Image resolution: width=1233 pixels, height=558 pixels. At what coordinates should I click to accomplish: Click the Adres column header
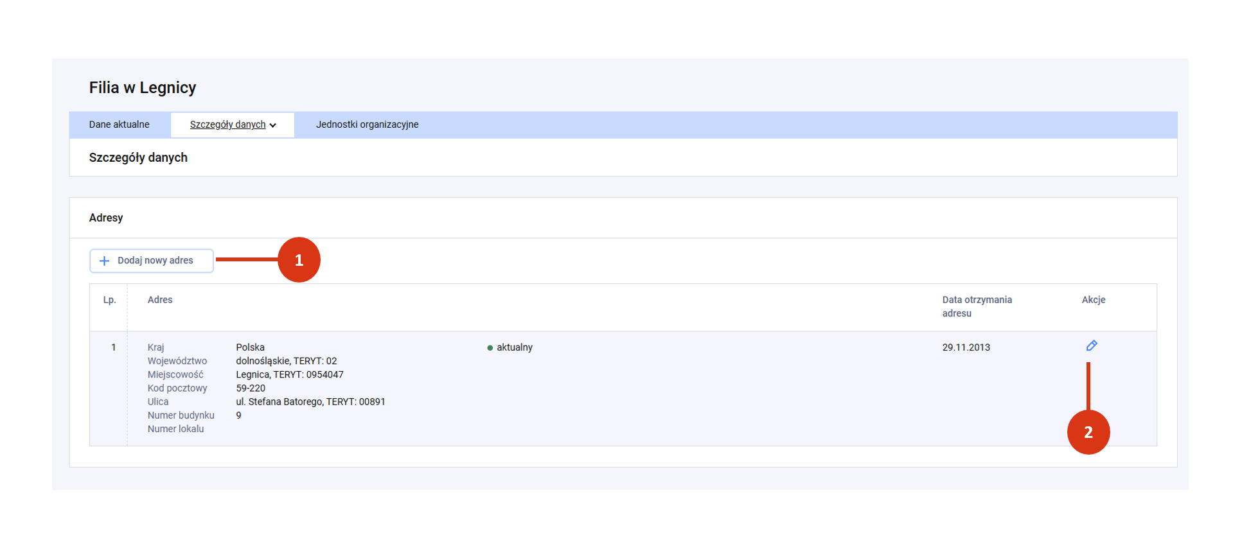[160, 300]
